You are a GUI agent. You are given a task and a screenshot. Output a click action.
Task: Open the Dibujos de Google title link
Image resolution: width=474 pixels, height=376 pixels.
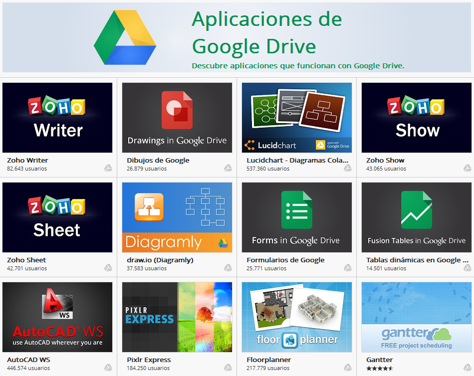[158, 160]
